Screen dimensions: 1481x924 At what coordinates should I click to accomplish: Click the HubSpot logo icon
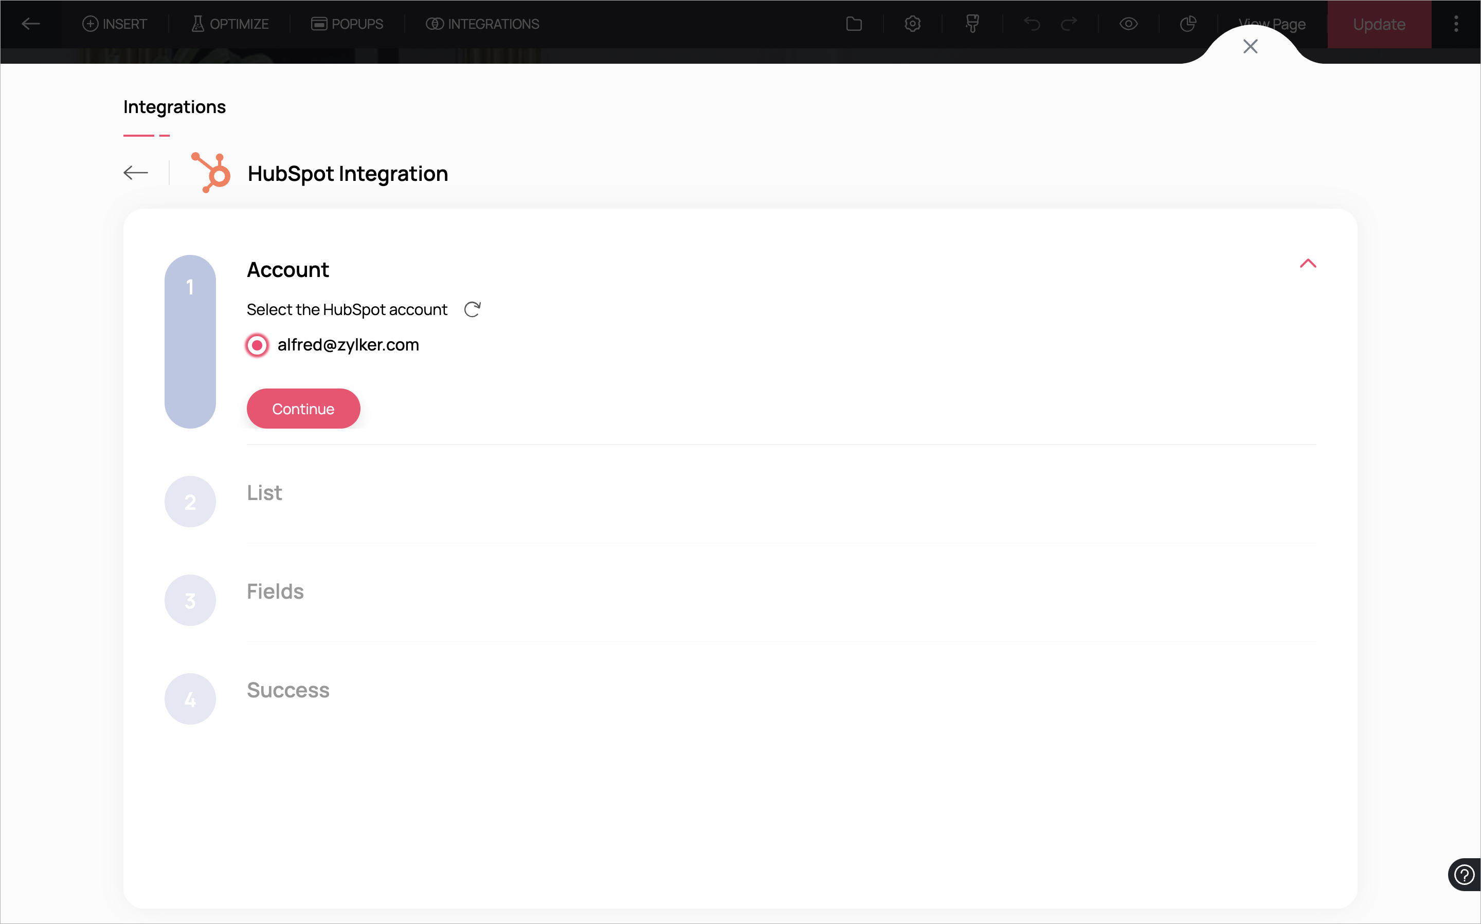211,173
